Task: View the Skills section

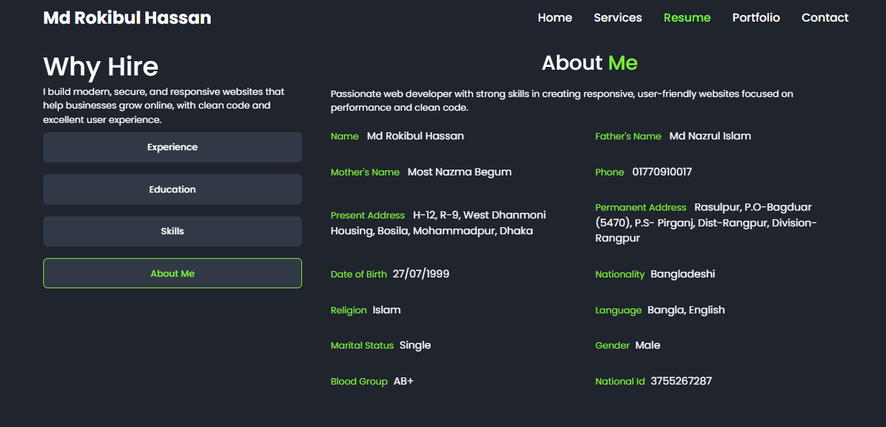Action: click(172, 231)
